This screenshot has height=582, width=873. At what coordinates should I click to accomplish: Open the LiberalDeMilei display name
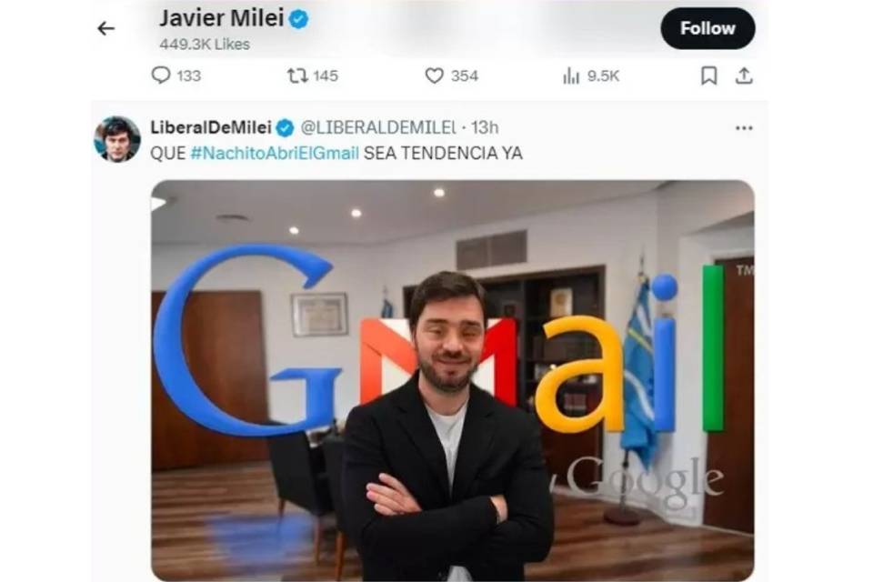click(x=211, y=127)
